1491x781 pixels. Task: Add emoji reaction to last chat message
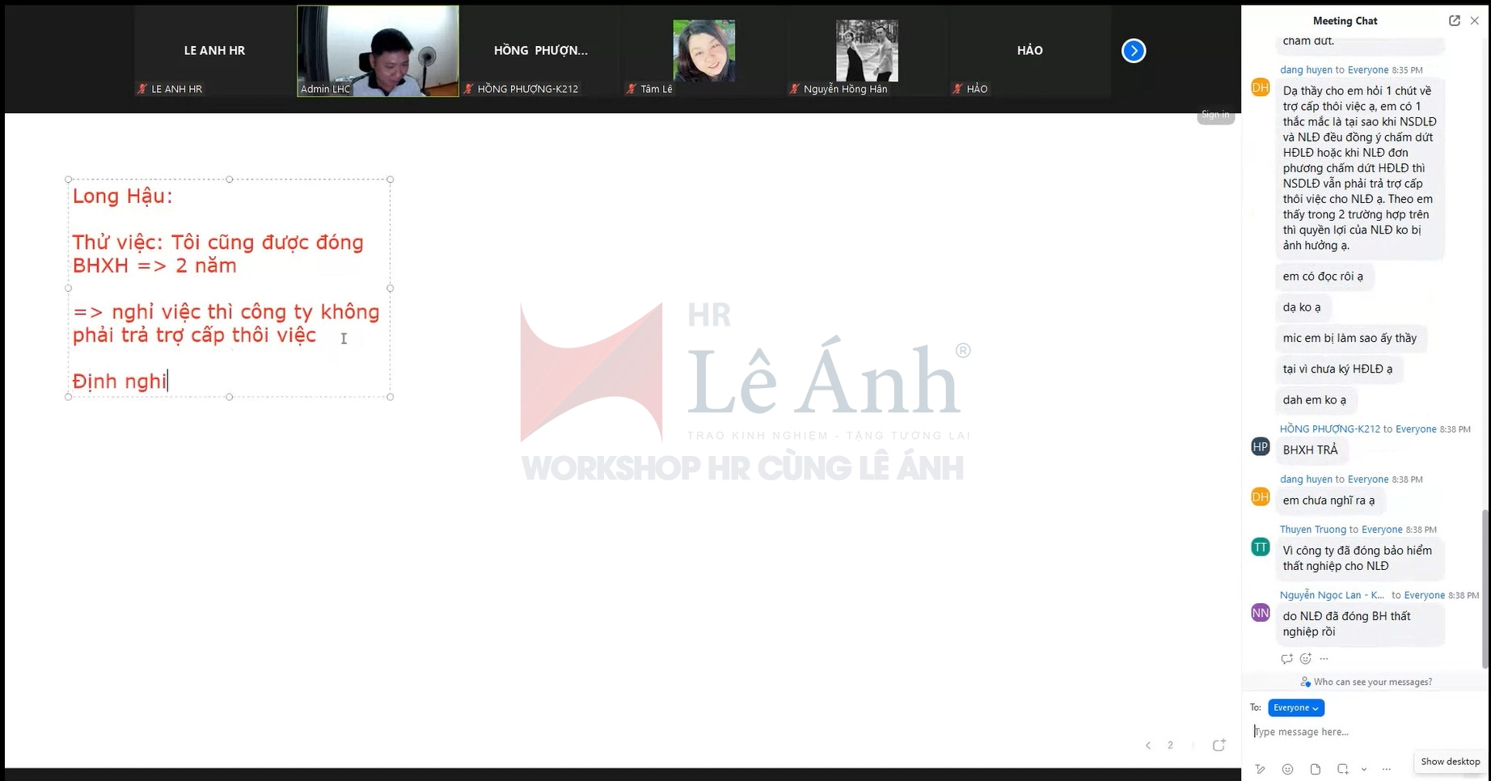(1305, 659)
